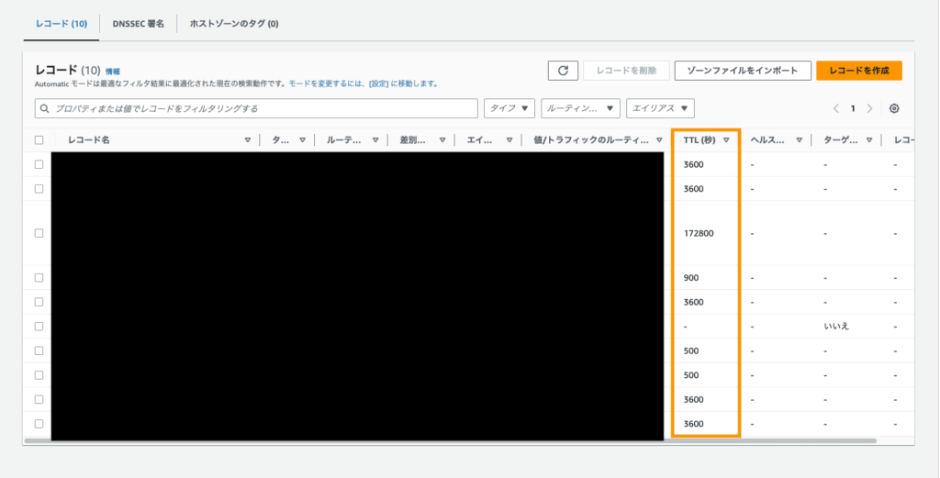Go to previous page arrow
The width and height of the screenshot is (940, 478).
tap(835, 108)
